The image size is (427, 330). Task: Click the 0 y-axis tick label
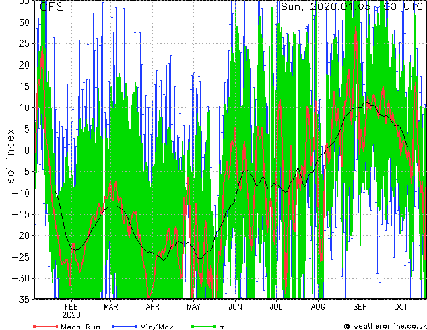click(x=27, y=150)
